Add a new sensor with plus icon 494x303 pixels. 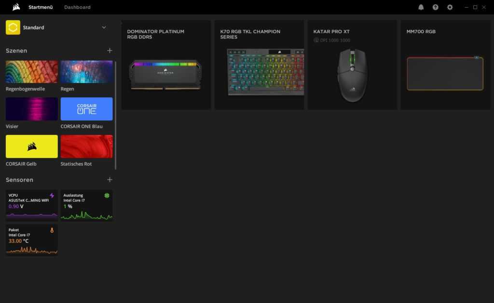point(110,180)
